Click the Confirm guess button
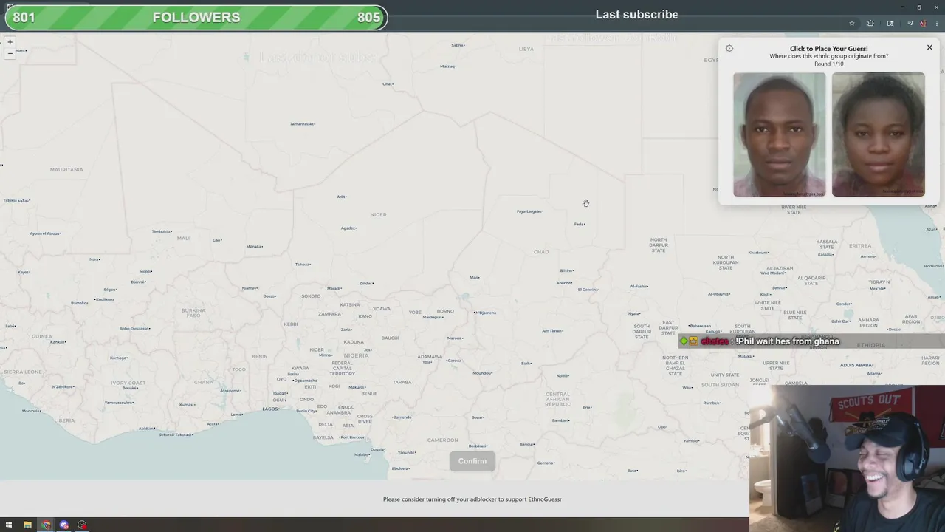The height and width of the screenshot is (532, 945). [x=472, y=461]
